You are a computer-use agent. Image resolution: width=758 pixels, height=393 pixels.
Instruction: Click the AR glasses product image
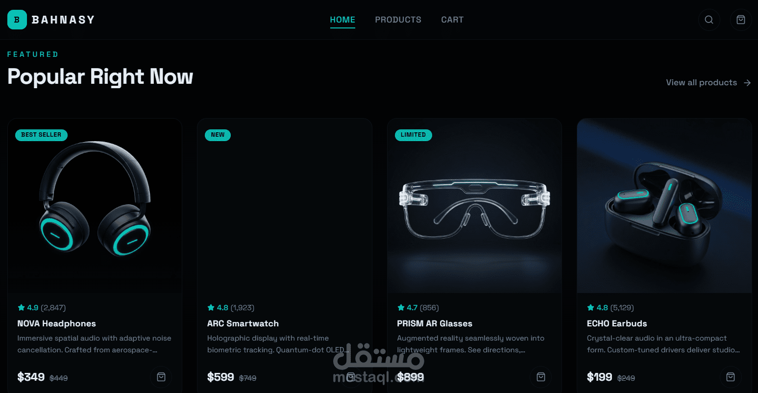(474, 206)
